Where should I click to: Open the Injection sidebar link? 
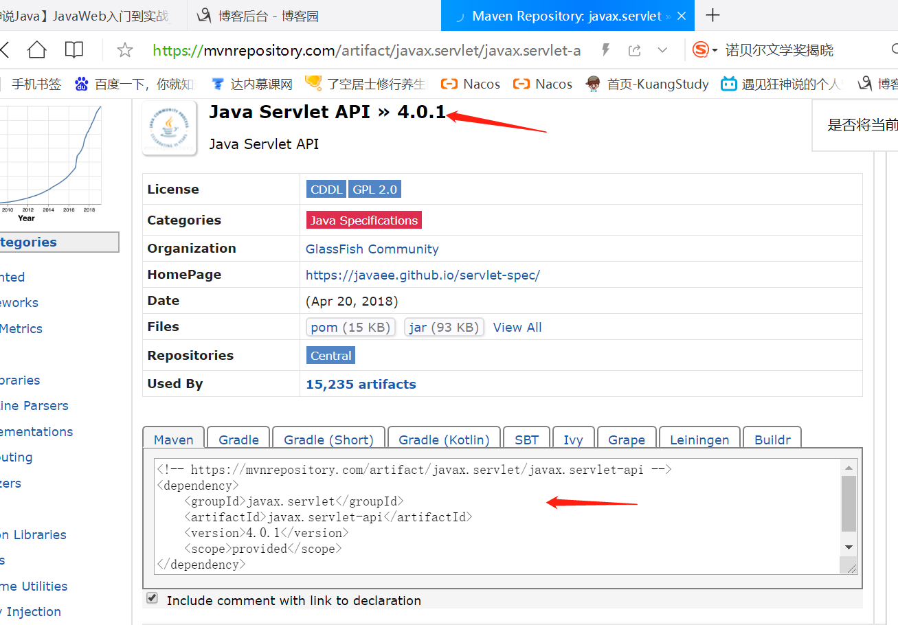(x=30, y=612)
